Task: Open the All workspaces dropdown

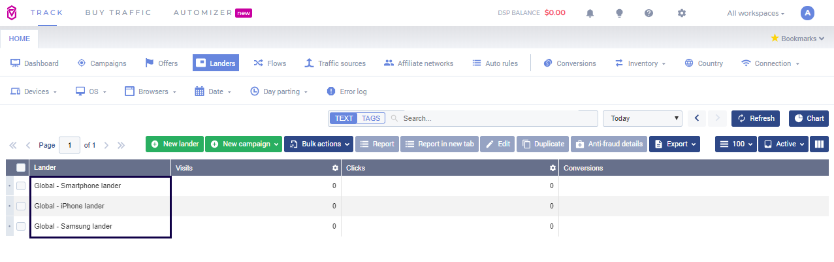Action: (x=756, y=13)
